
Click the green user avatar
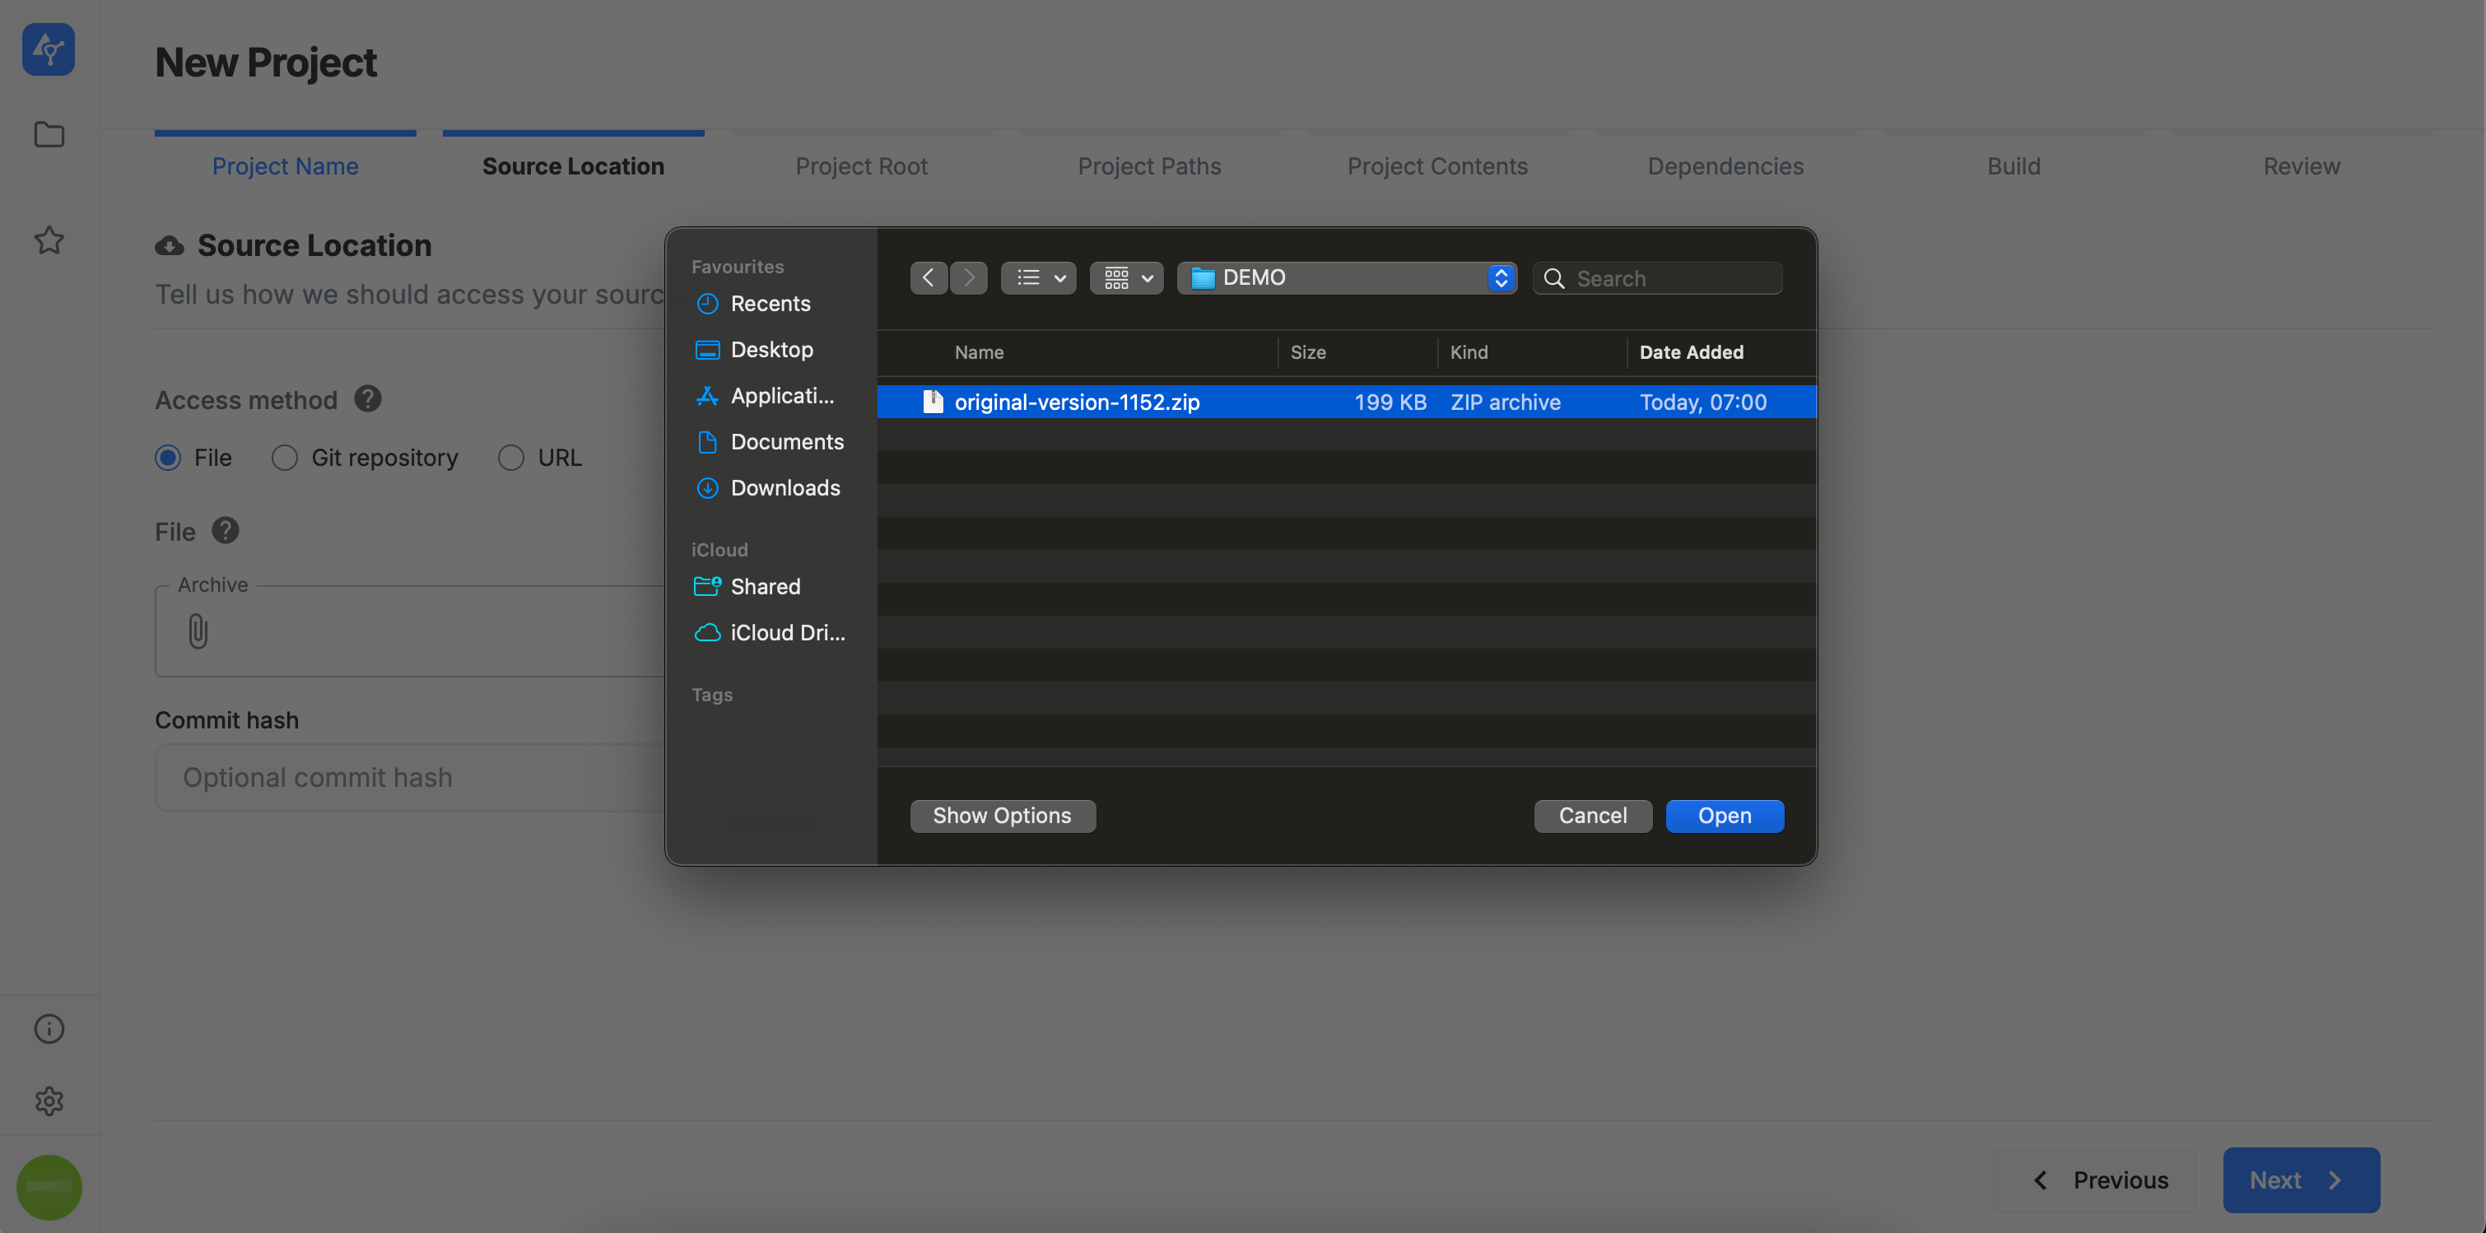pos(49,1187)
